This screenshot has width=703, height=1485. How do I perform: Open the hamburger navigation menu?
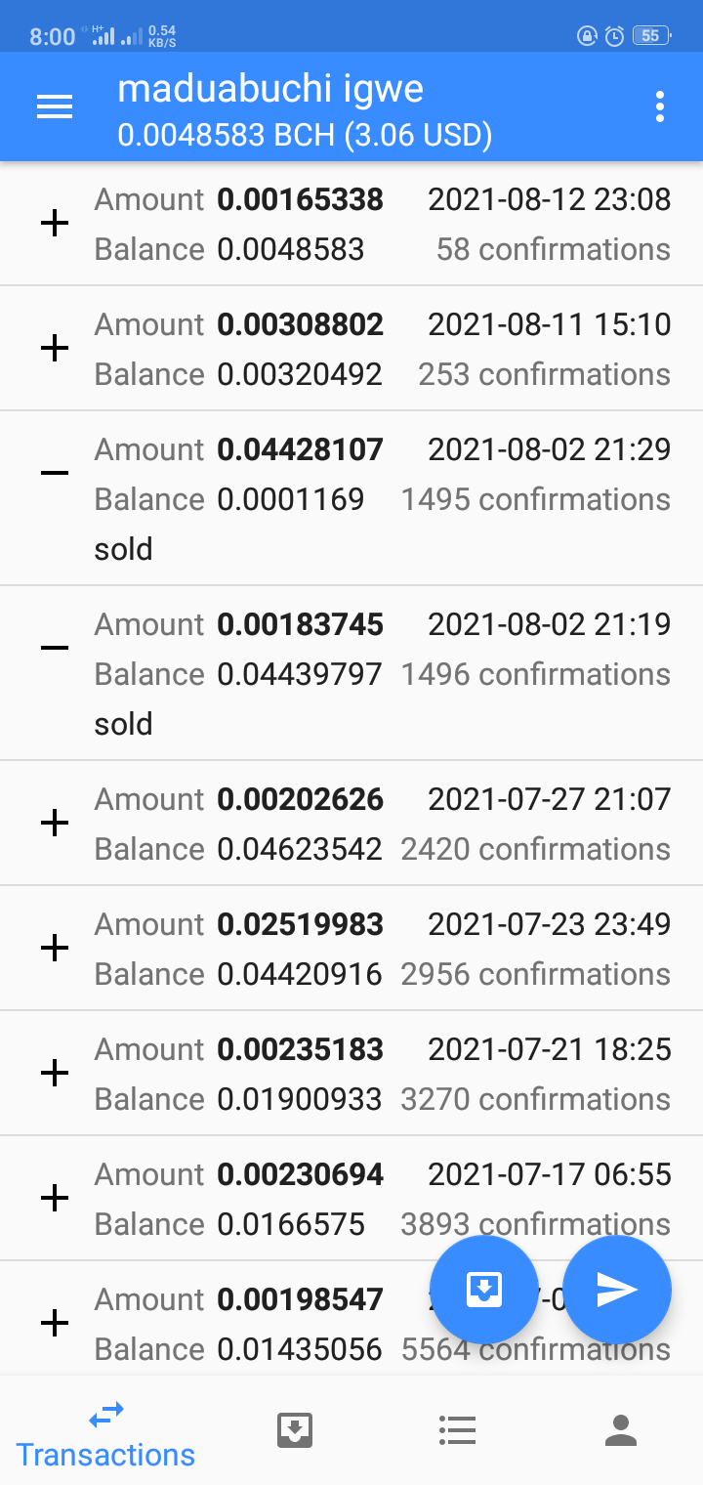[x=55, y=107]
